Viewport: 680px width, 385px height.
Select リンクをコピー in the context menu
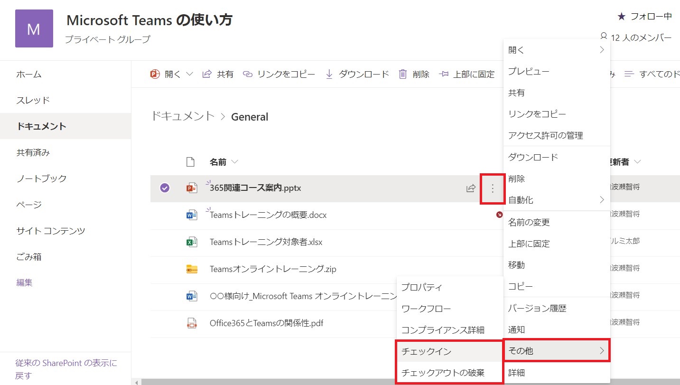click(x=557, y=114)
